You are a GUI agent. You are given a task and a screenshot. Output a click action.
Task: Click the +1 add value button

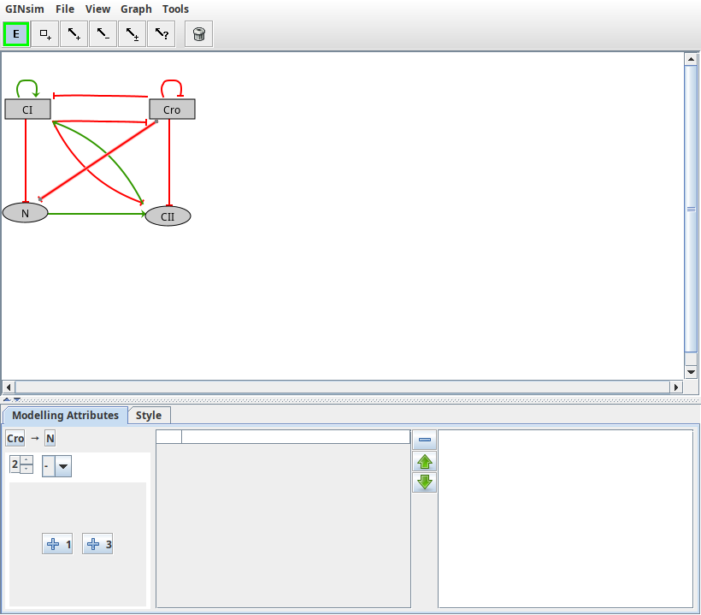57,543
